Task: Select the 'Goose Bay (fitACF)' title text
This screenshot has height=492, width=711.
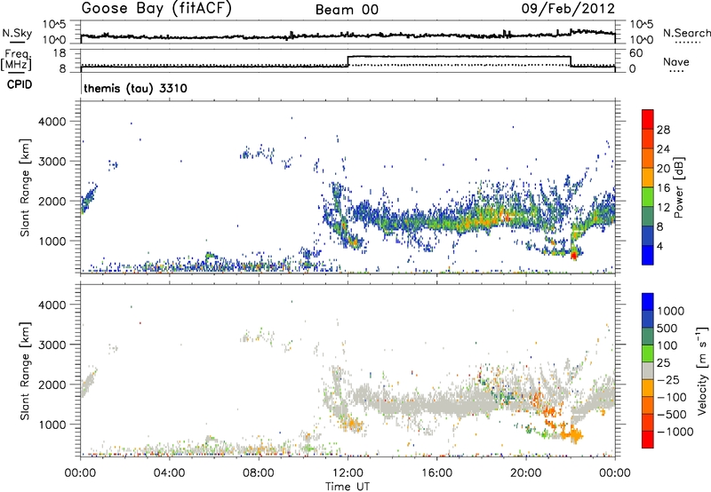Action: click(156, 9)
